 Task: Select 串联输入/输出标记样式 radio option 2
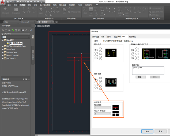pos(132,53)
